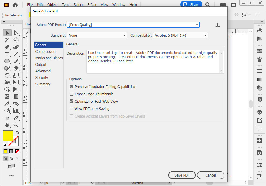The width and height of the screenshot is (266, 186).
Task: Open the Adobe PDF Preset dropdown
Action: pyautogui.click(x=133, y=25)
